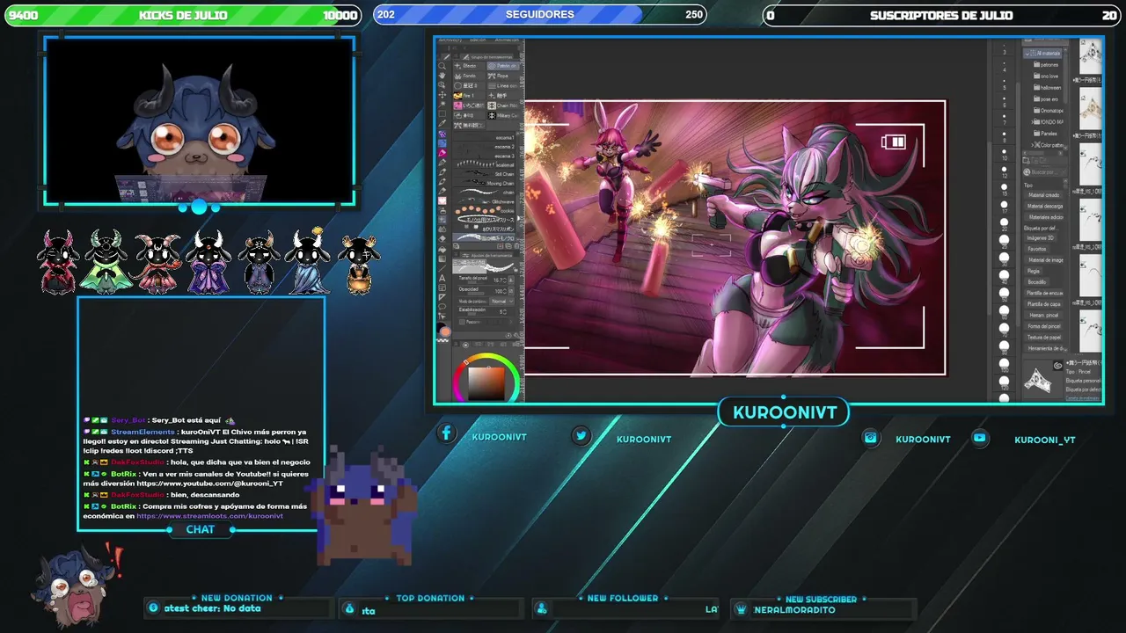Click the Facebook icon beside KUROONIVT
This screenshot has width=1126, height=633.
(x=447, y=433)
